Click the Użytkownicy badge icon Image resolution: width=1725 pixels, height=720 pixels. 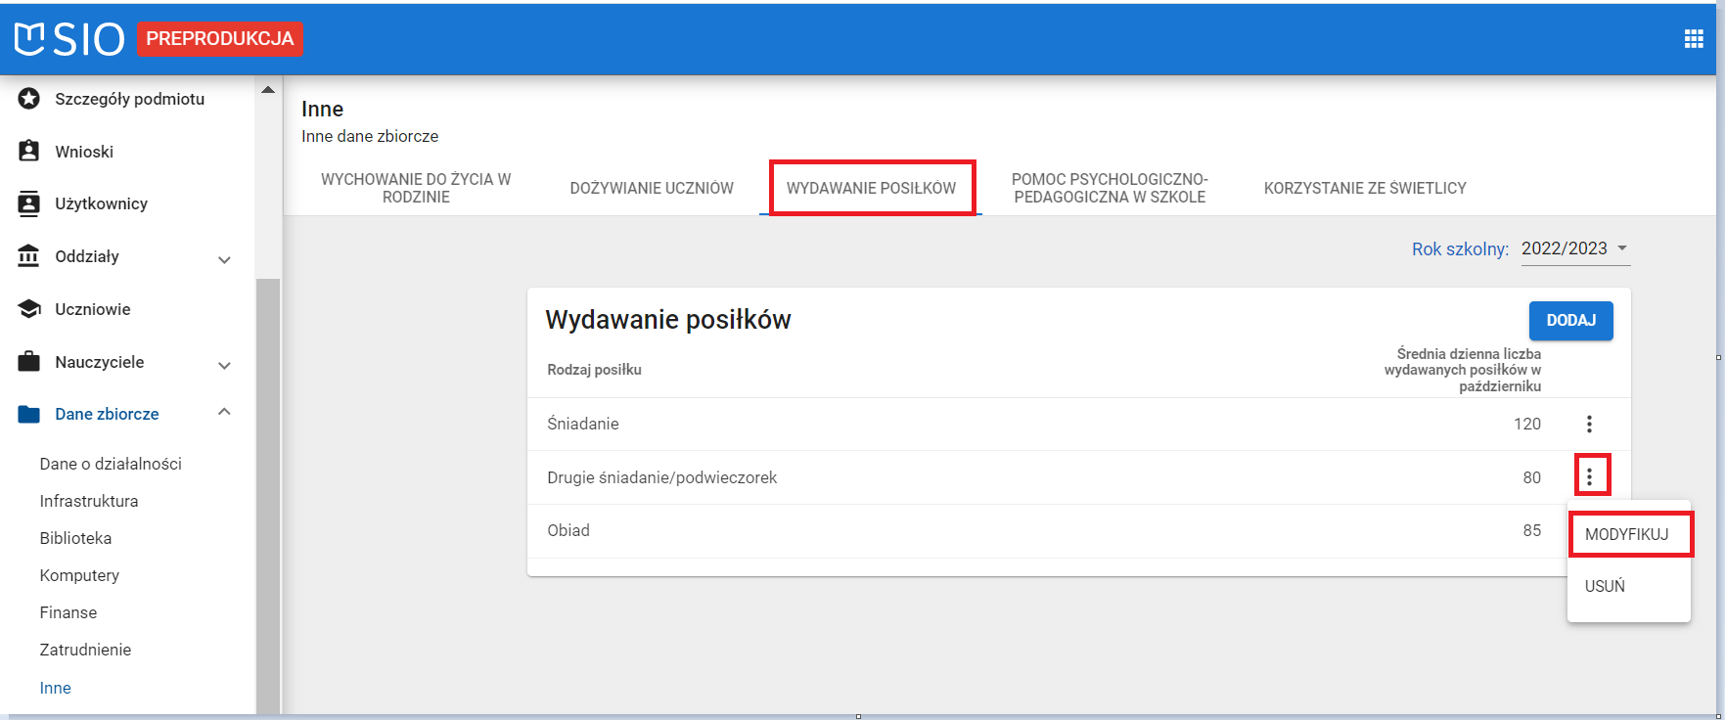[x=29, y=203]
